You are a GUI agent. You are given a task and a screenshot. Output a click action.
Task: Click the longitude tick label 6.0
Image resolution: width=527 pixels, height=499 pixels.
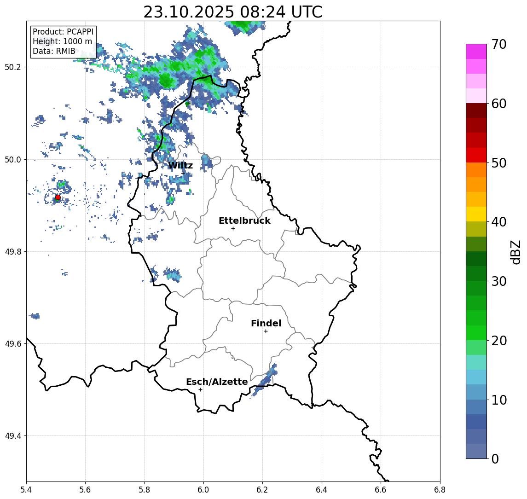203,490
